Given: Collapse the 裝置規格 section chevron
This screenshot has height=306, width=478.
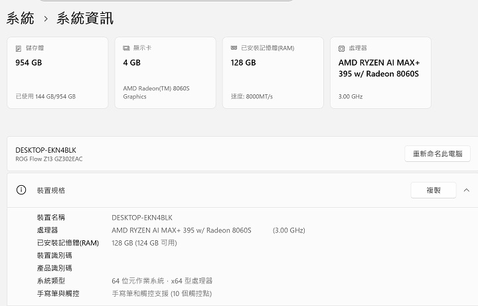Looking at the screenshot, I should point(467,191).
